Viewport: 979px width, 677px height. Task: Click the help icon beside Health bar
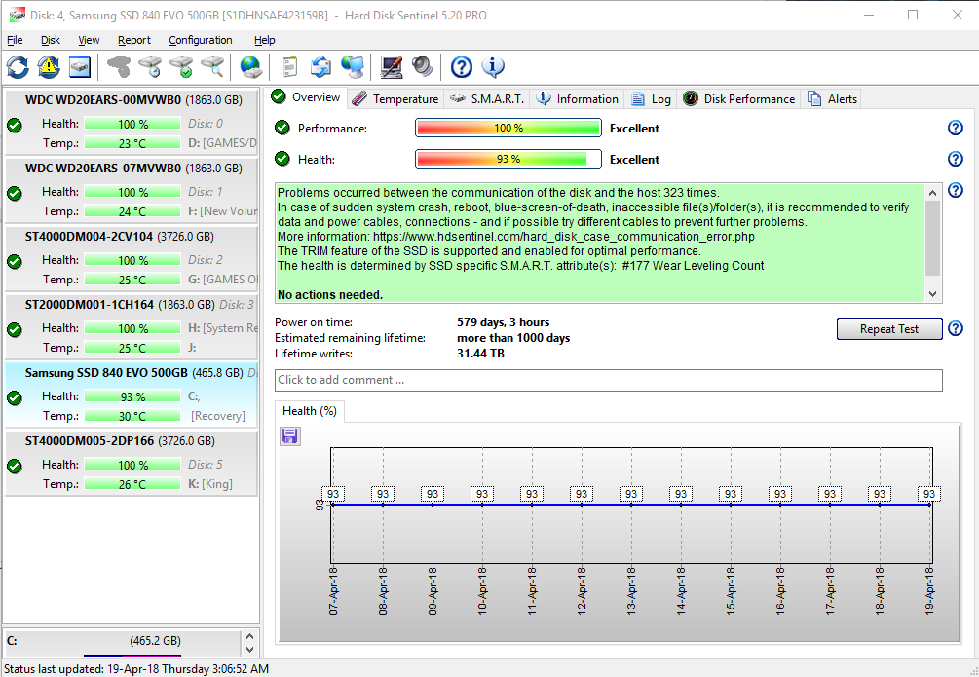tap(956, 159)
